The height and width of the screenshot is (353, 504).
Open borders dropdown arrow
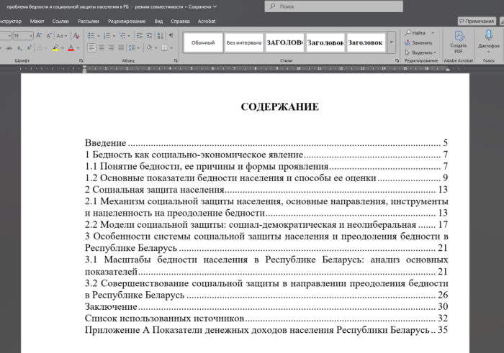pyautogui.click(x=171, y=48)
